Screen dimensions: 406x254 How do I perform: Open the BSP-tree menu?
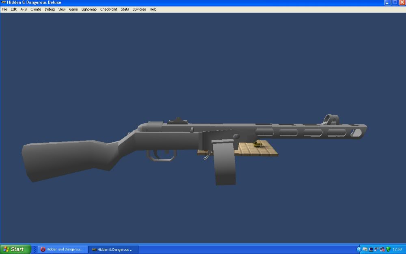[x=139, y=9]
